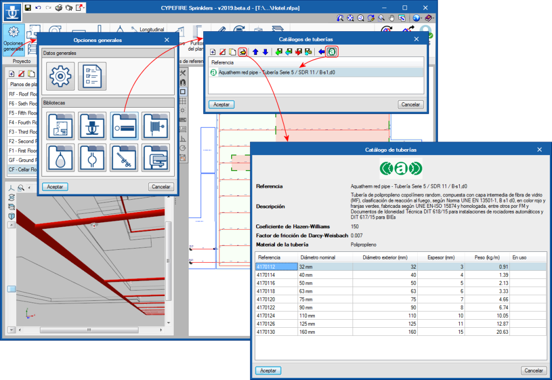The image size is (552, 380).
Task: Open the pipe catalogues library folder
Action: pos(124,126)
